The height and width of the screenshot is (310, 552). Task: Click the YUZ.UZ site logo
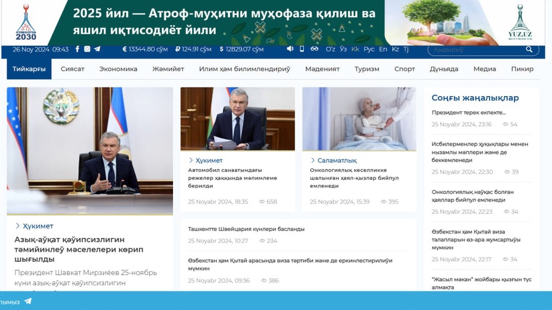pos(519,23)
